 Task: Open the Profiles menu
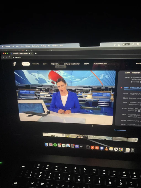[43, 46]
